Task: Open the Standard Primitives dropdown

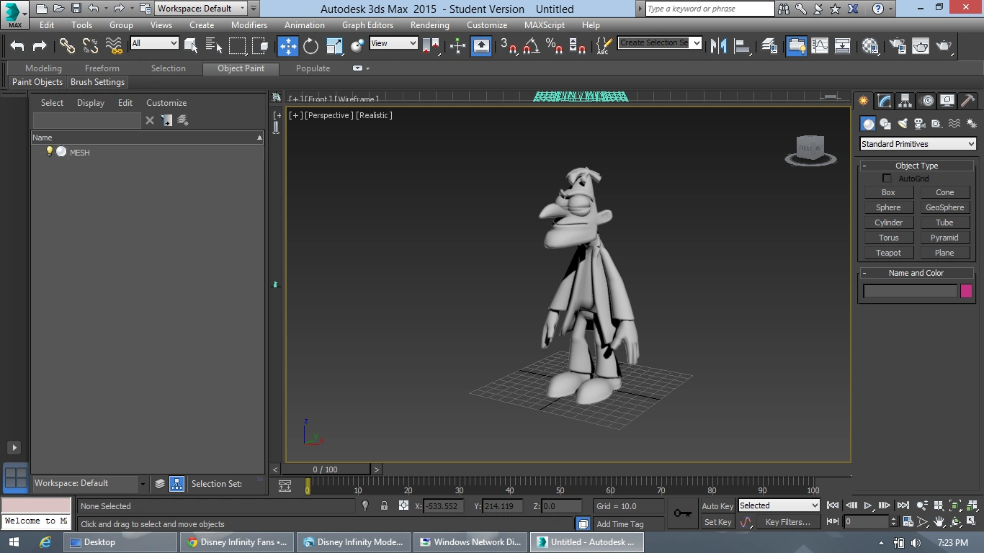Action: tap(918, 144)
